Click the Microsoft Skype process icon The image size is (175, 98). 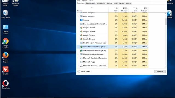point(81,62)
